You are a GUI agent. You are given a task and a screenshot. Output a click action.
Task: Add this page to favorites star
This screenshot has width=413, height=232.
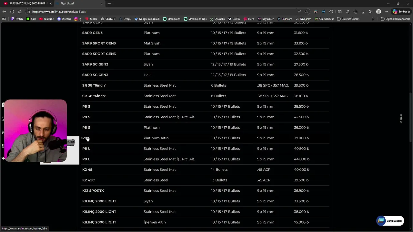(x=306, y=12)
